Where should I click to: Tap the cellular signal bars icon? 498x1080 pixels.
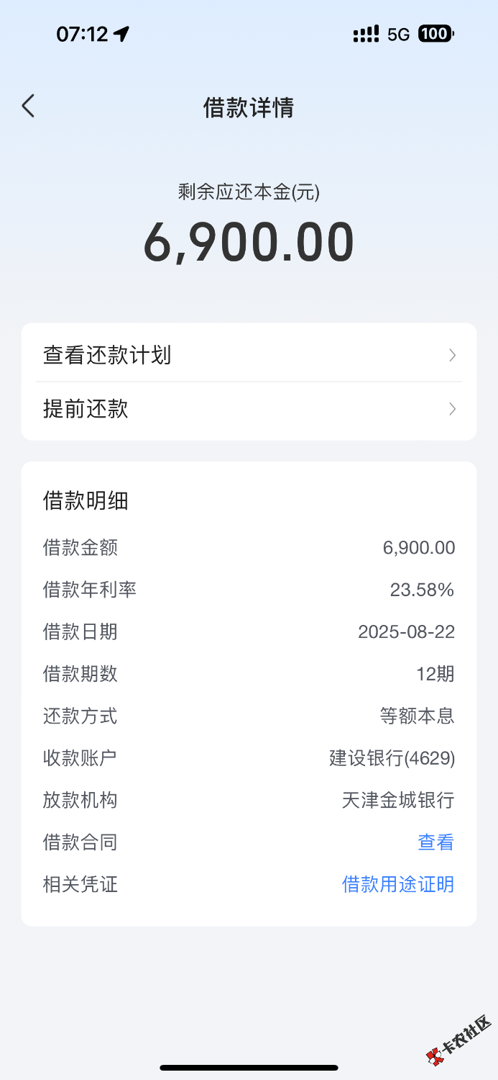tap(366, 34)
